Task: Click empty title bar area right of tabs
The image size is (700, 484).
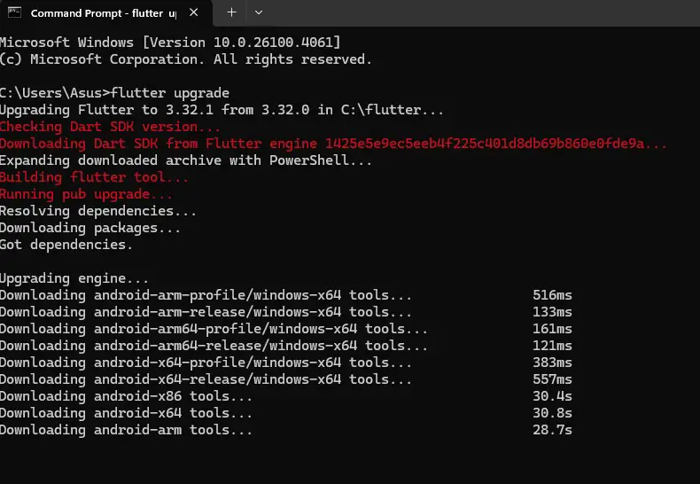Action: pyautogui.click(x=482, y=13)
